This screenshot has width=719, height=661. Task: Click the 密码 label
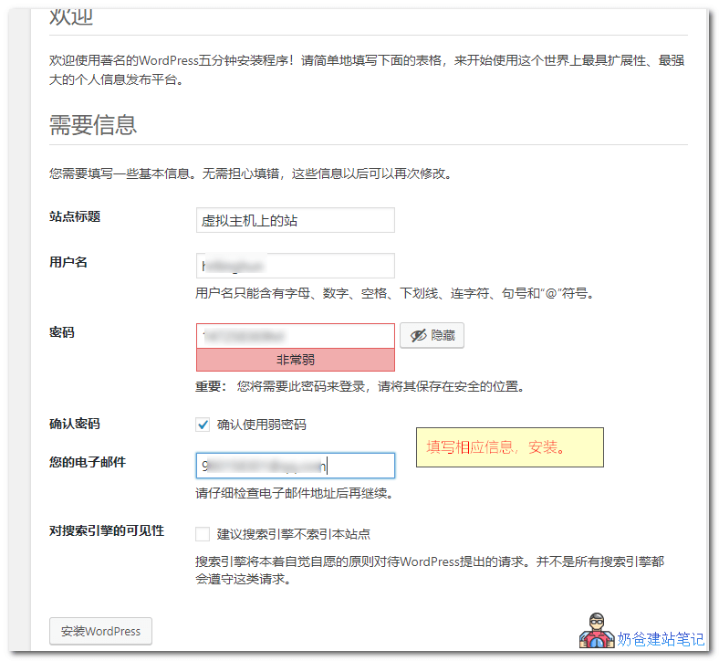coord(62,332)
